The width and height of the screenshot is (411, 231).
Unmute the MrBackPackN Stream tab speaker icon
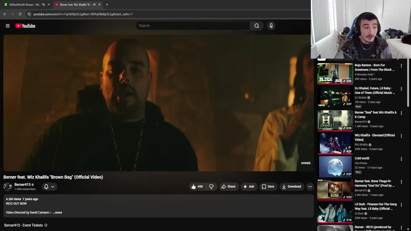(x=43, y=4)
